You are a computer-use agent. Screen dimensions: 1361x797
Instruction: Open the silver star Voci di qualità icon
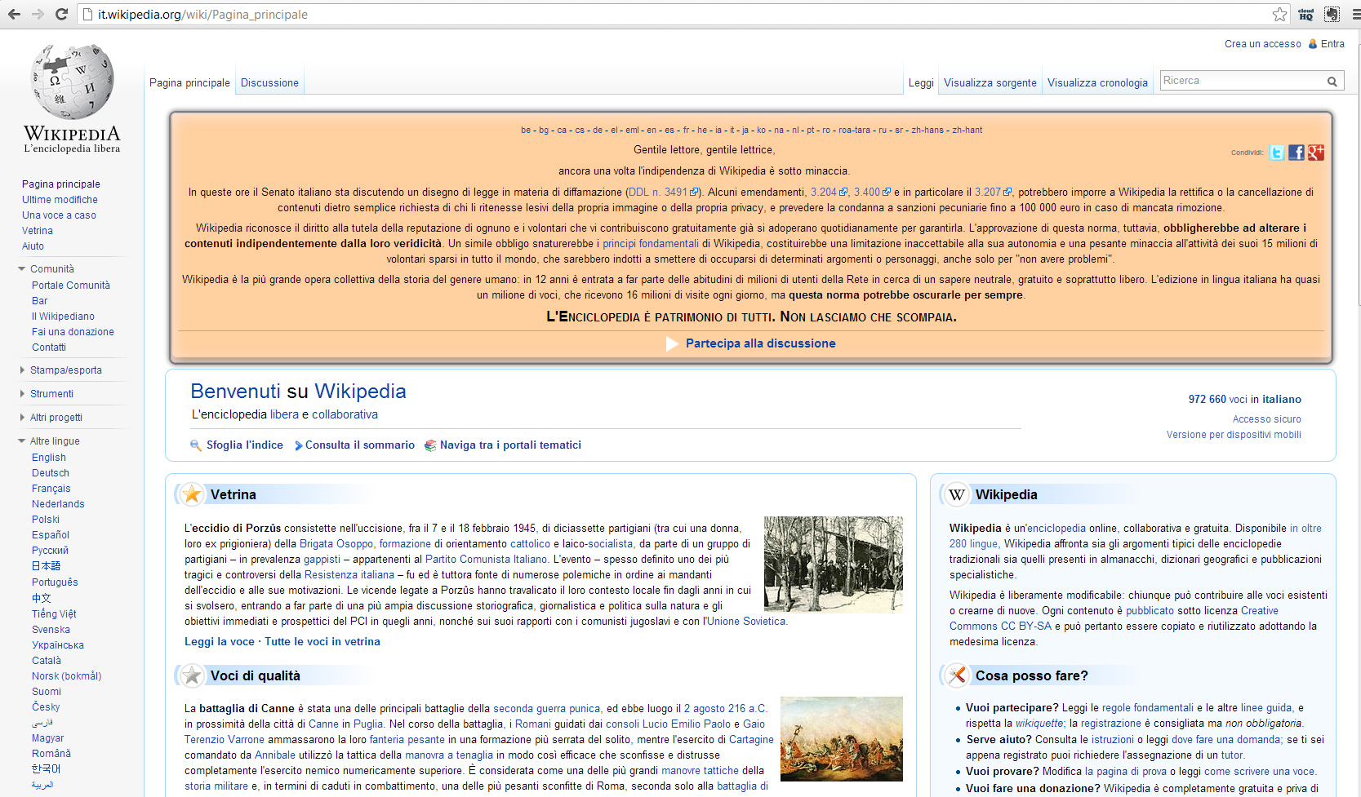[x=192, y=675]
